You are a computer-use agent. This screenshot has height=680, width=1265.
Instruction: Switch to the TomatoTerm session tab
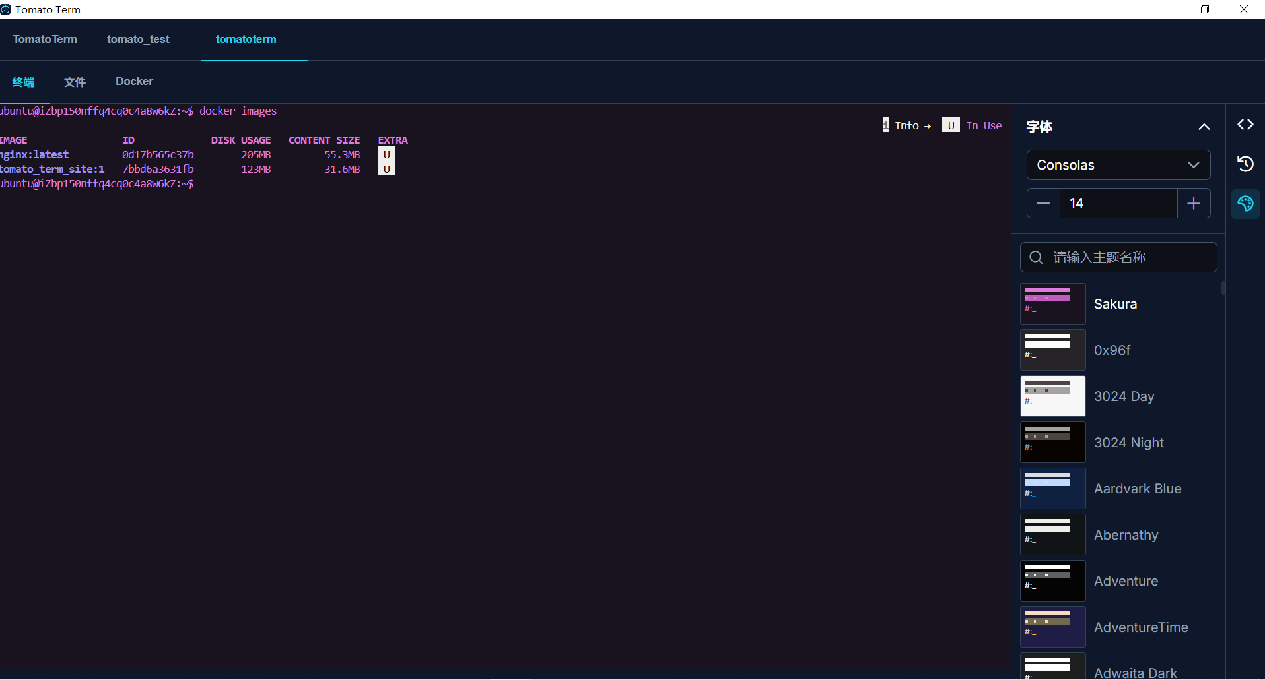pos(45,40)
